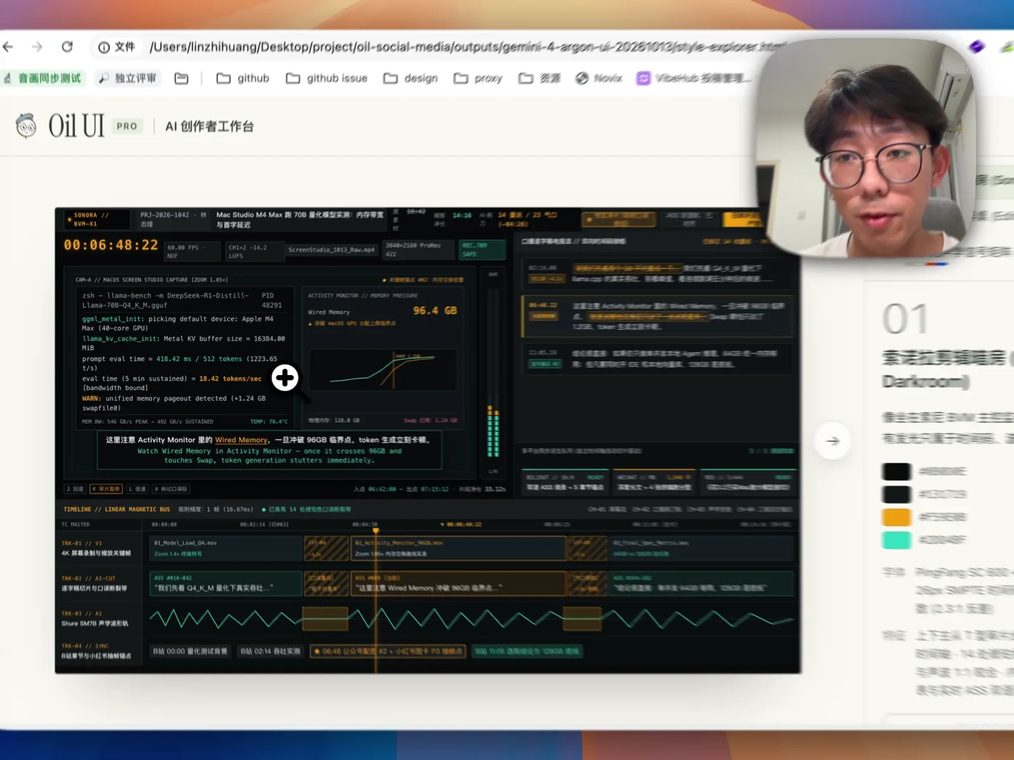Image resolution: width=1014 pixels, height=760 pixels.
Task: Click the orange timeline playhead marker
Action: (376, 530)
